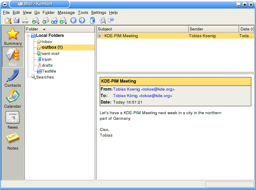Image resolution: width=256 pixels, height=190 pixels.
Task: Open the find messages magnifier tool
Action: click(103, 21)
